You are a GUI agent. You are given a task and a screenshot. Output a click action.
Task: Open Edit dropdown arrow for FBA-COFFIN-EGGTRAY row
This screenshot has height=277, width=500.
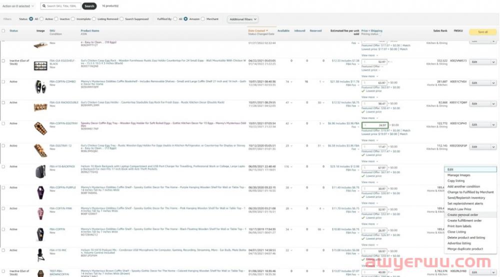coord(493,124)
